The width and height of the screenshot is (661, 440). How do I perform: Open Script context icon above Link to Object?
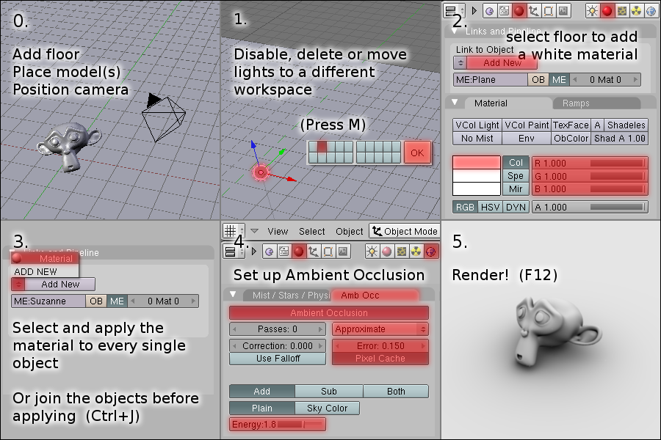coord(504,11)
